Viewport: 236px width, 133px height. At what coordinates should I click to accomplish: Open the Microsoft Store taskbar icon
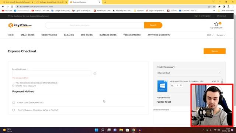pyautogui.click(x=127, y=130)
